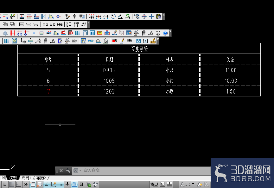Viewport: 274px width, 188px height.
Task: Toggle transparency display in status bar
Action: [x=74, y=184]
